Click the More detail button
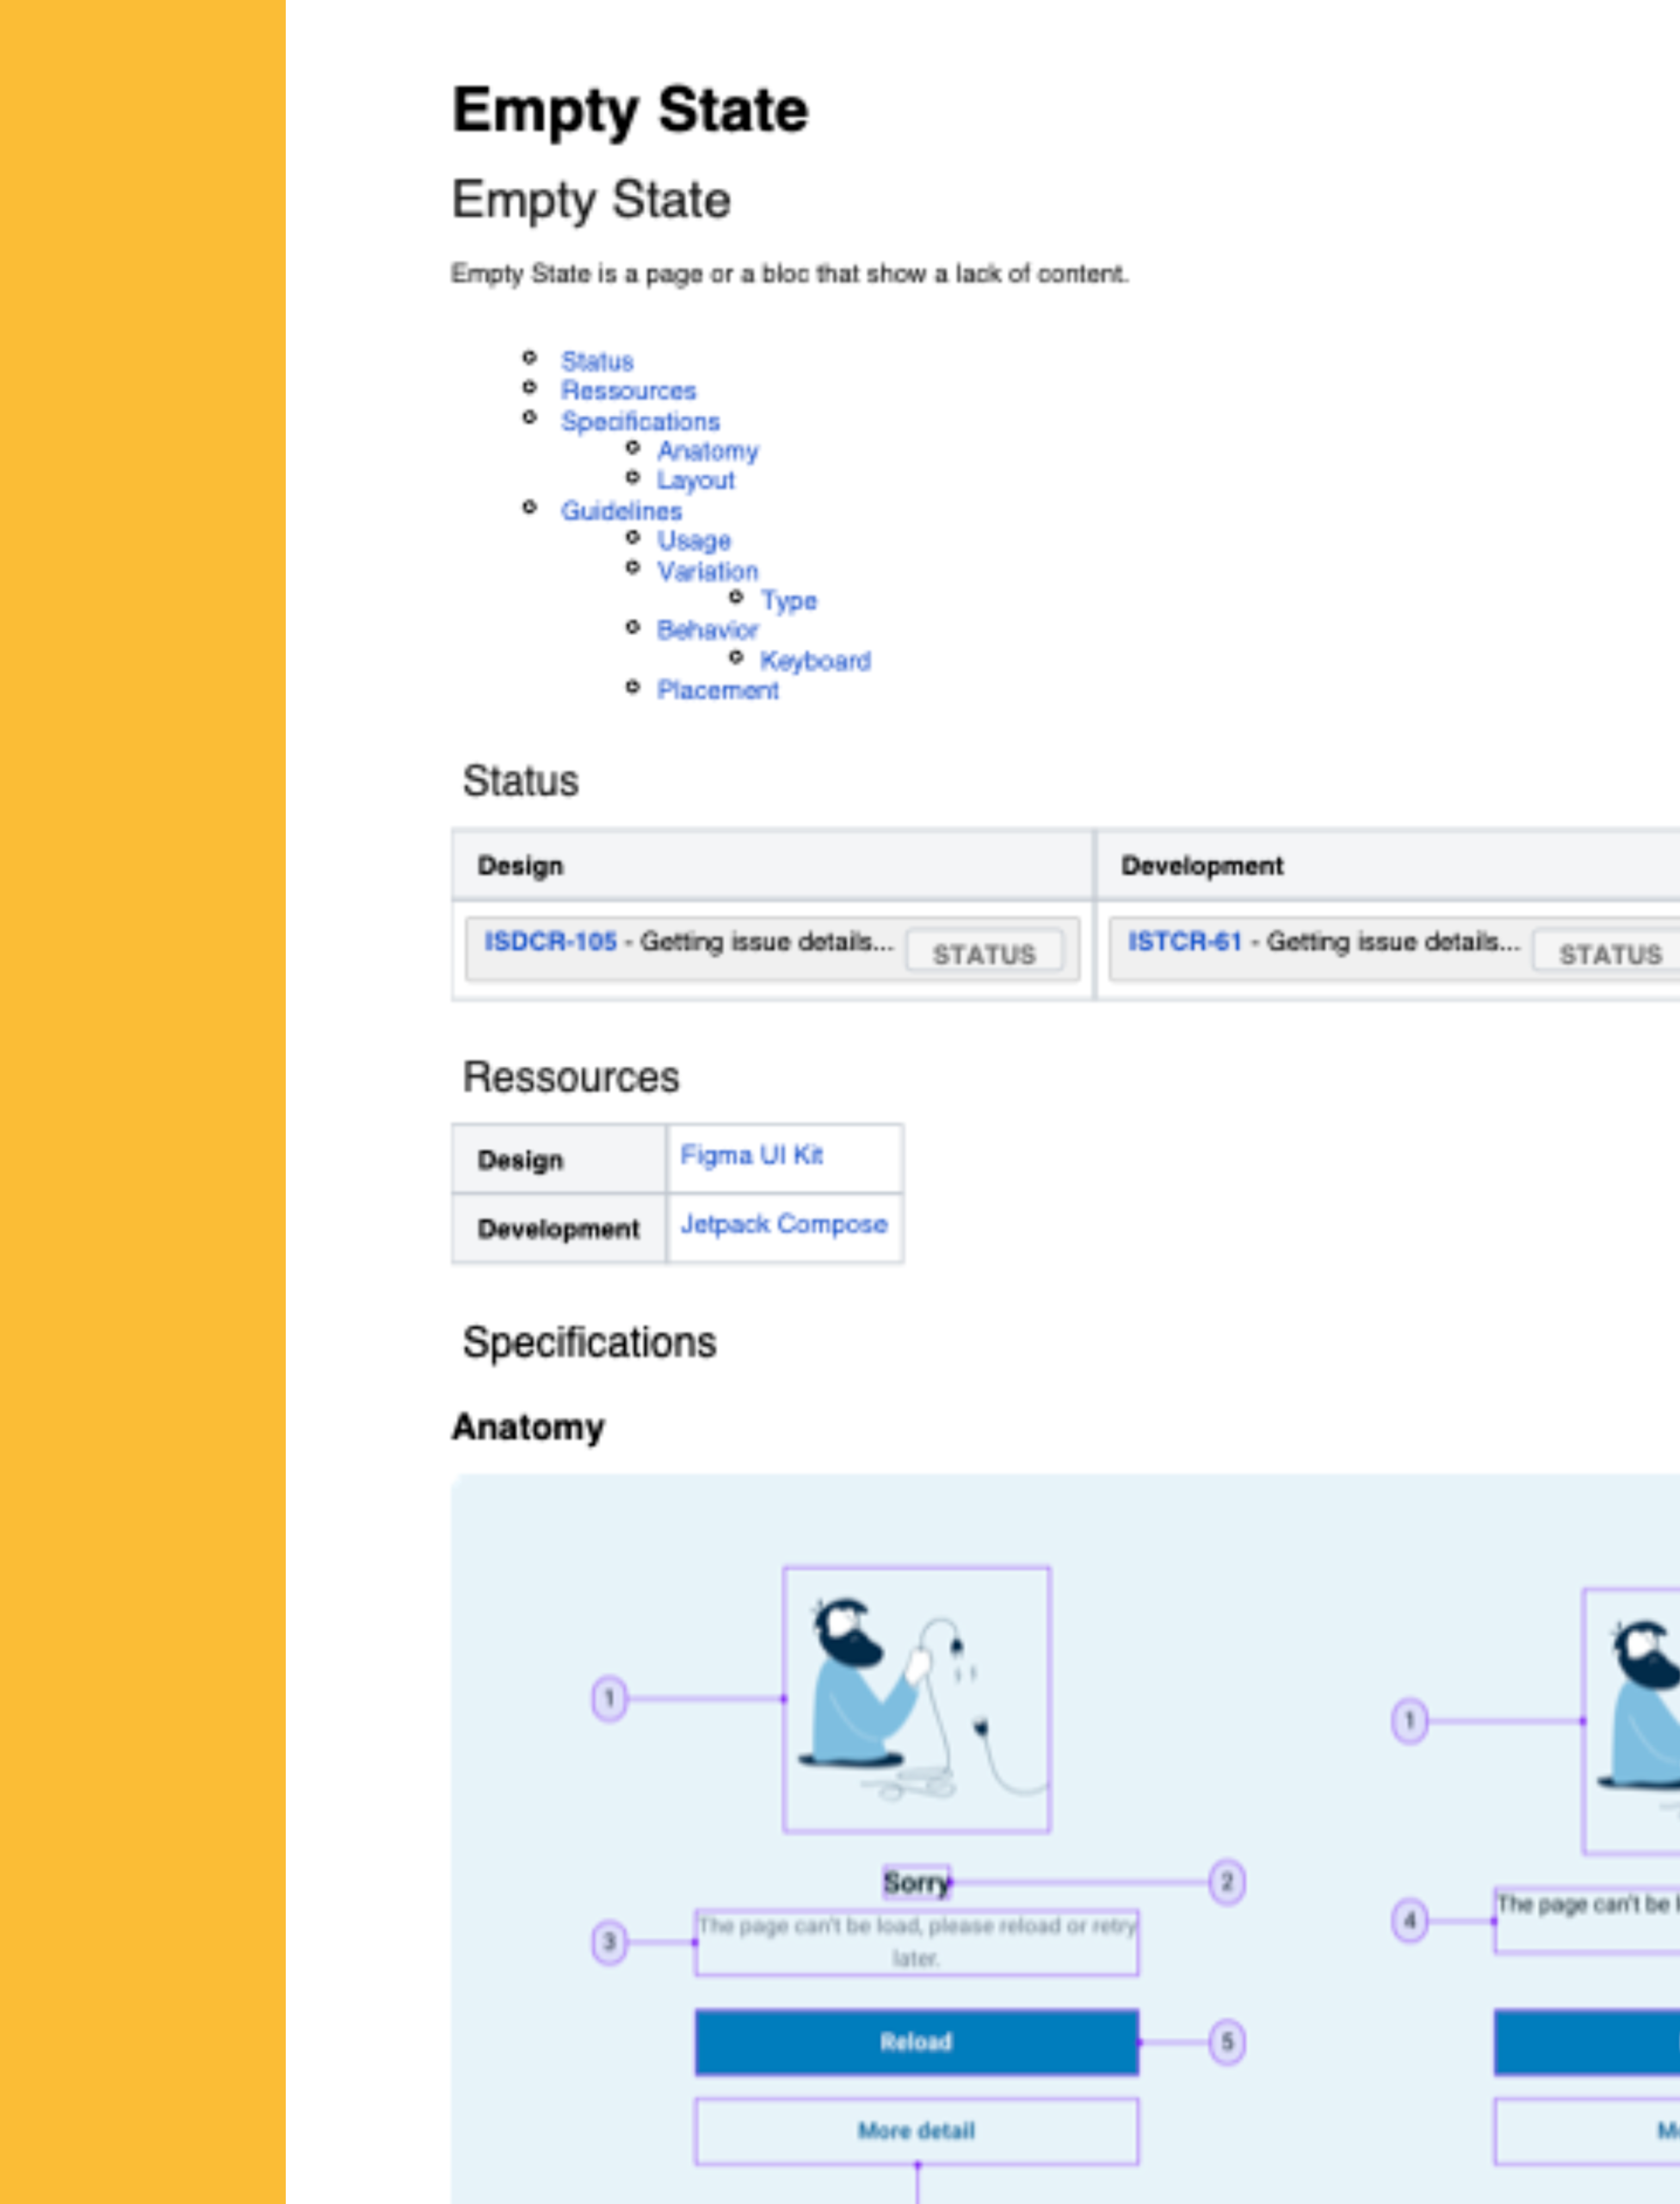The image size is (1680, 2204). click(916, 2130)
